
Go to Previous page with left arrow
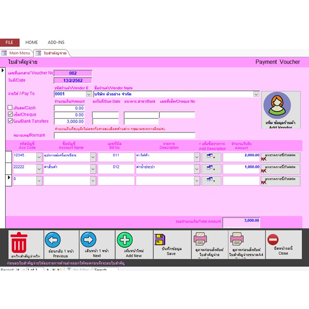(x=53, y=239)
